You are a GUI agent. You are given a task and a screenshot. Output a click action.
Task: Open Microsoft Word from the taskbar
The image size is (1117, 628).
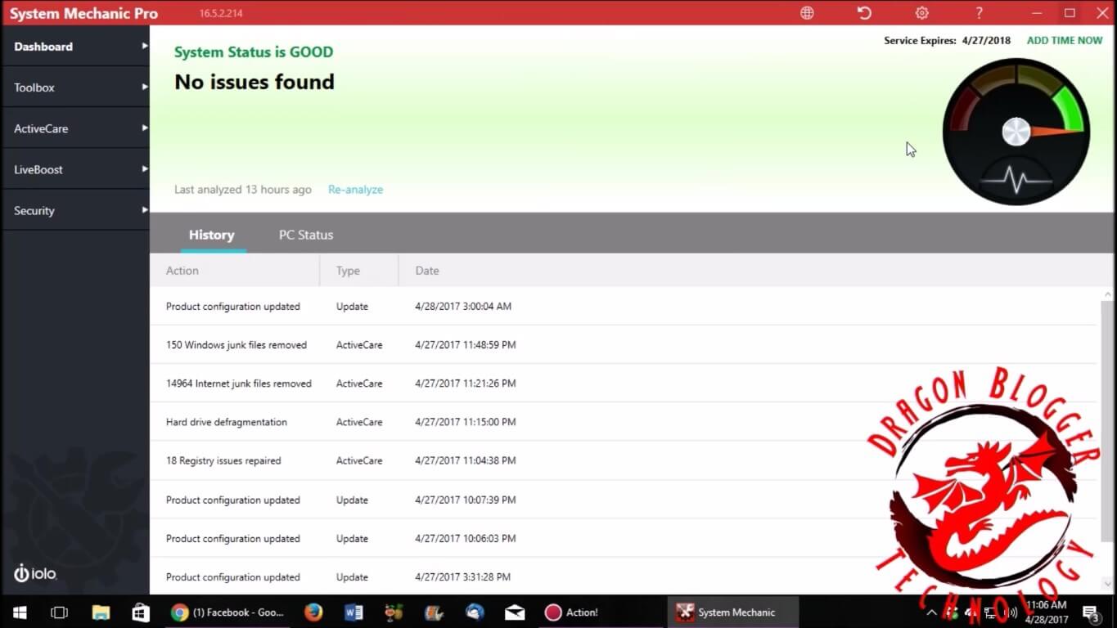click(354, 612)
